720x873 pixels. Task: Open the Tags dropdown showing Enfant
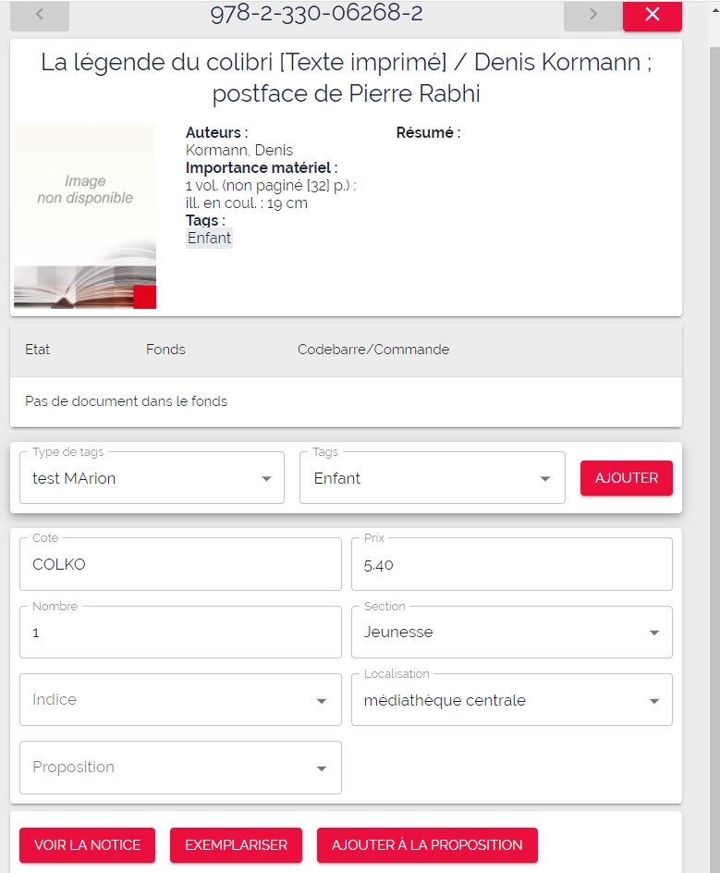coord(433,478)
